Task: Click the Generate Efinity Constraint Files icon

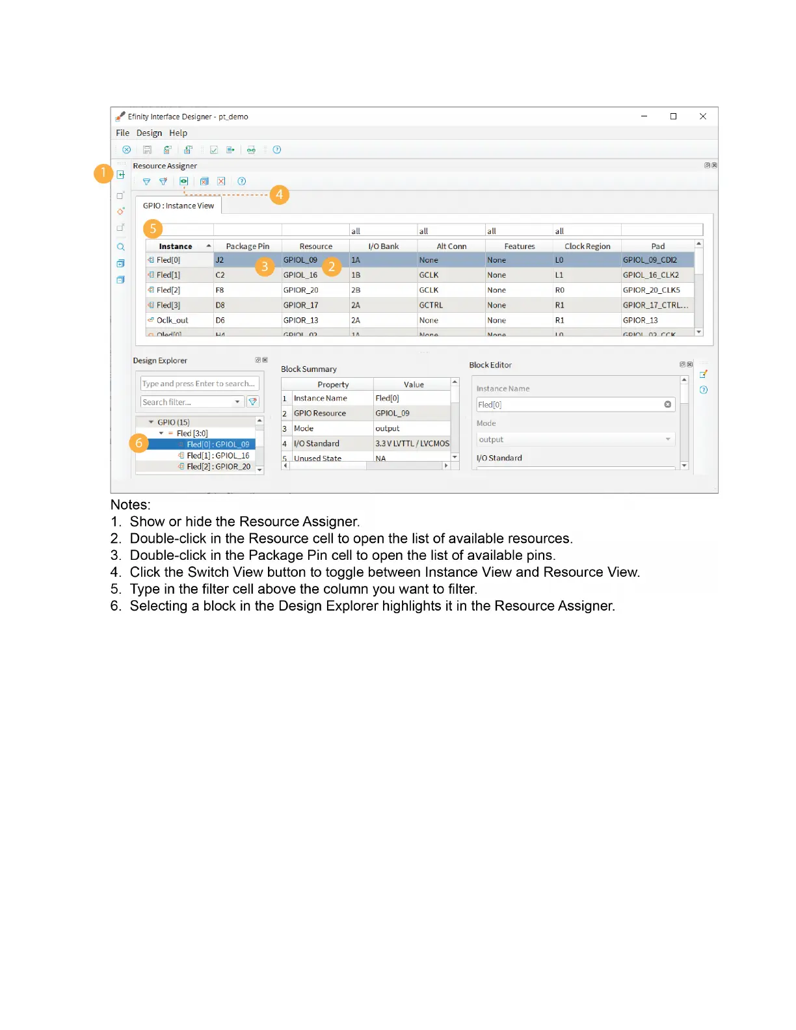Action: pyautogui.click(x=230, y=150)
